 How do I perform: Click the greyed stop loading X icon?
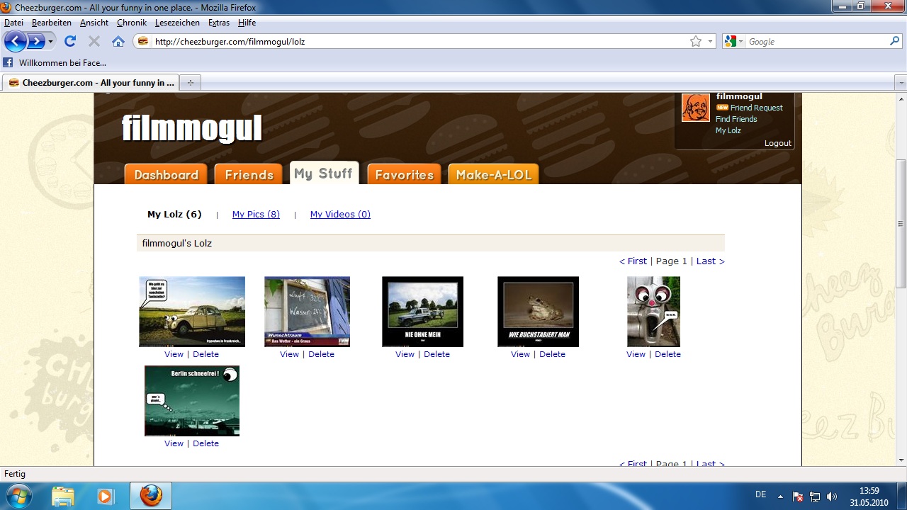[94, 41]
